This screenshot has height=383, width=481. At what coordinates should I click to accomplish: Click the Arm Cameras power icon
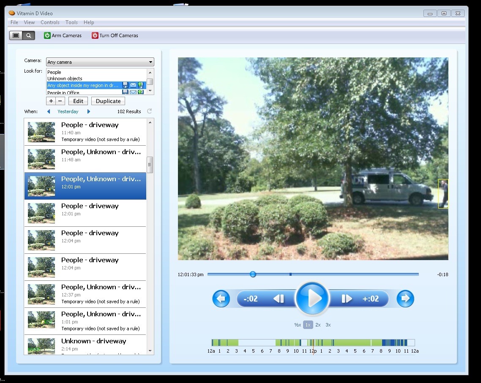pos(47,35)
